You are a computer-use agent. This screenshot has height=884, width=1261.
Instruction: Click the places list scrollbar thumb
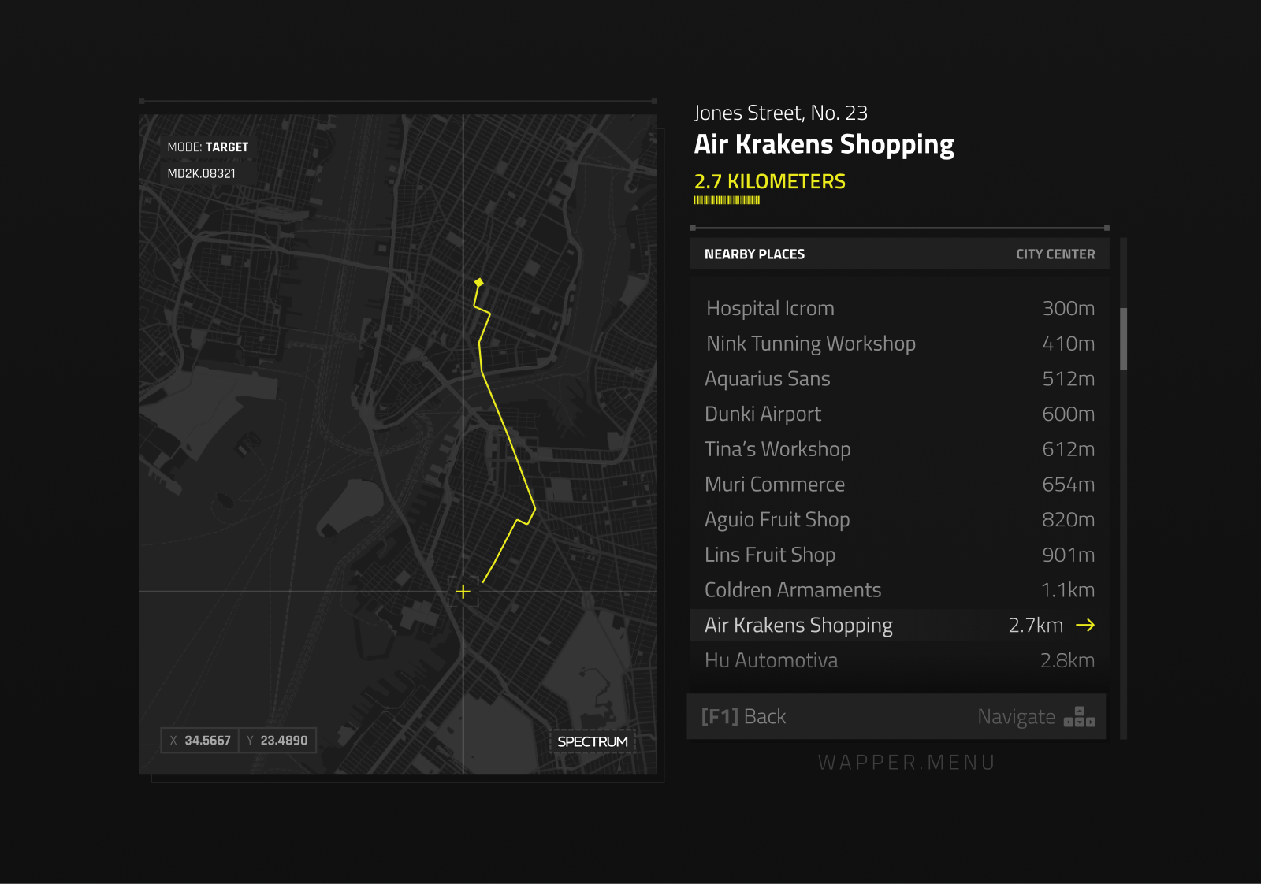(1123, 339)
